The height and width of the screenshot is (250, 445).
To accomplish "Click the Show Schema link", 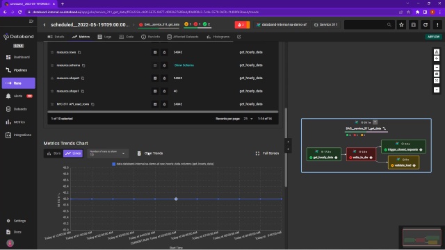I will pyautogui.click(x=184, y=65).
